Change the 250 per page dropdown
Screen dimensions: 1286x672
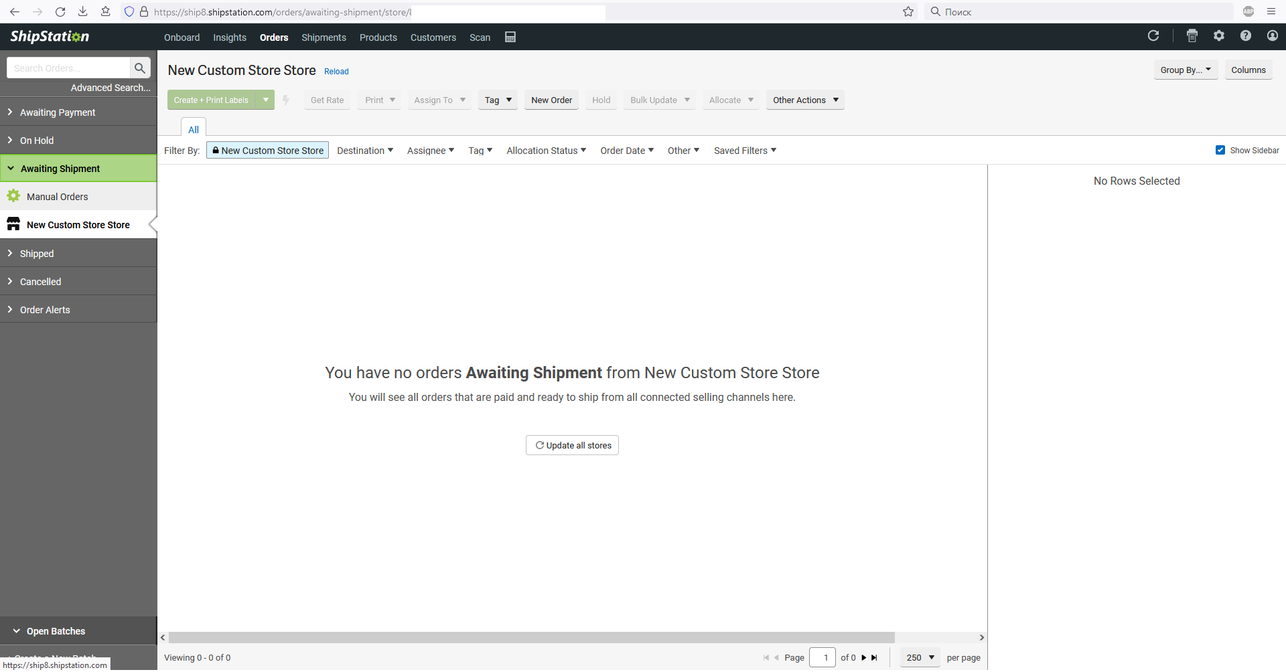click(x=920, y=658)
